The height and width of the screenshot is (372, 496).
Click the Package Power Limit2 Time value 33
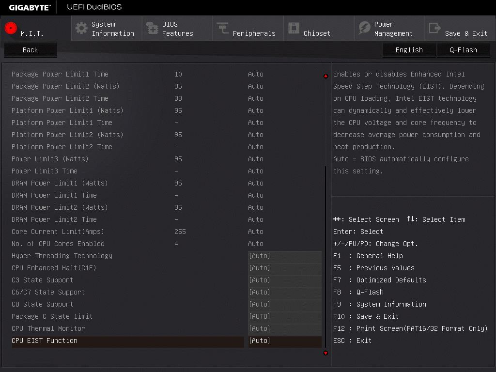pos(178,98)
